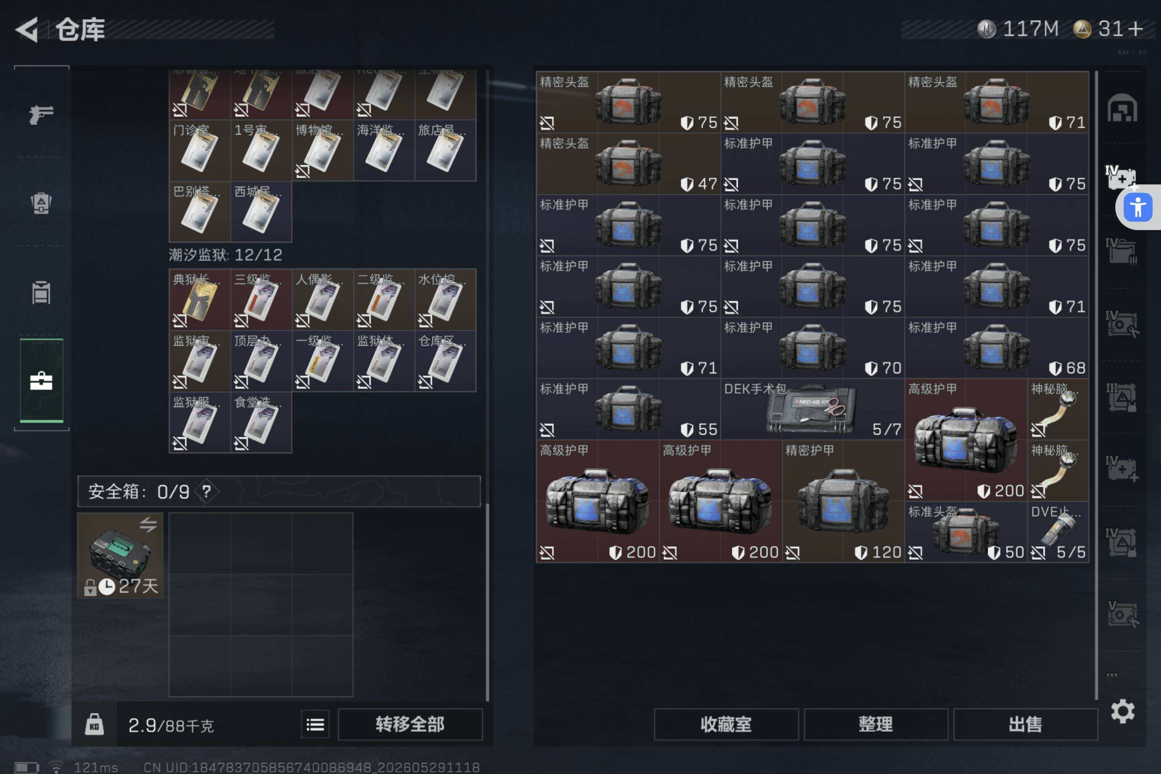Select the 精密护甲 bag with 120 durability
The width and height of the screenshot is (1161, 774).
click(x=844, y=501)
